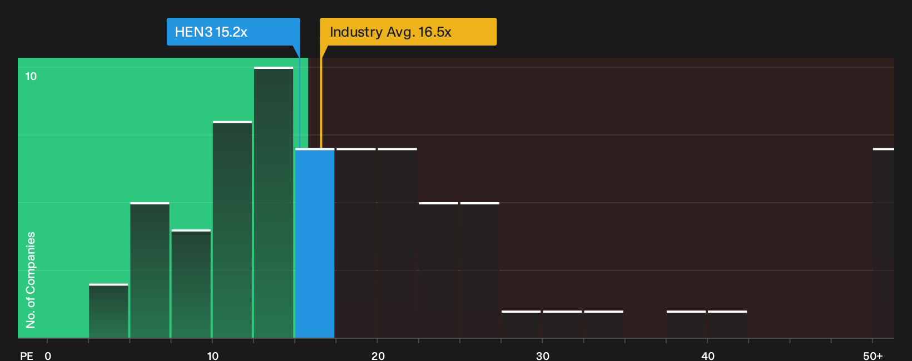Image resolution: width=912 pixels, height=361 pixels.
Task: Select the dark bar starting at PE 20
Action: pos(397,243)
